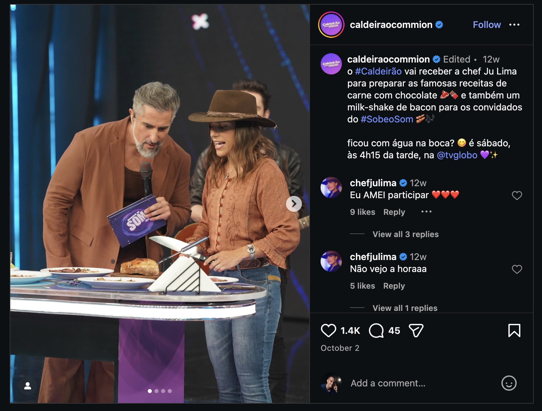
Task: Like the 'Não vejo a horaaa' comment
Action: [x=517, y=269]
